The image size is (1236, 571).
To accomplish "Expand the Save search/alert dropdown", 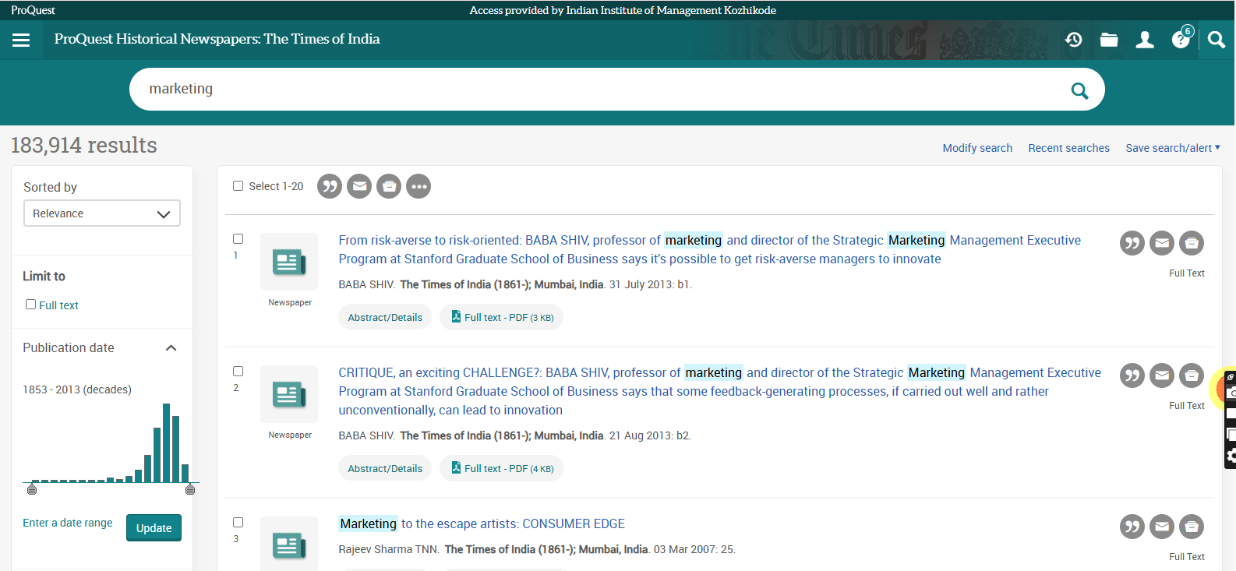I will point(1172,148).
